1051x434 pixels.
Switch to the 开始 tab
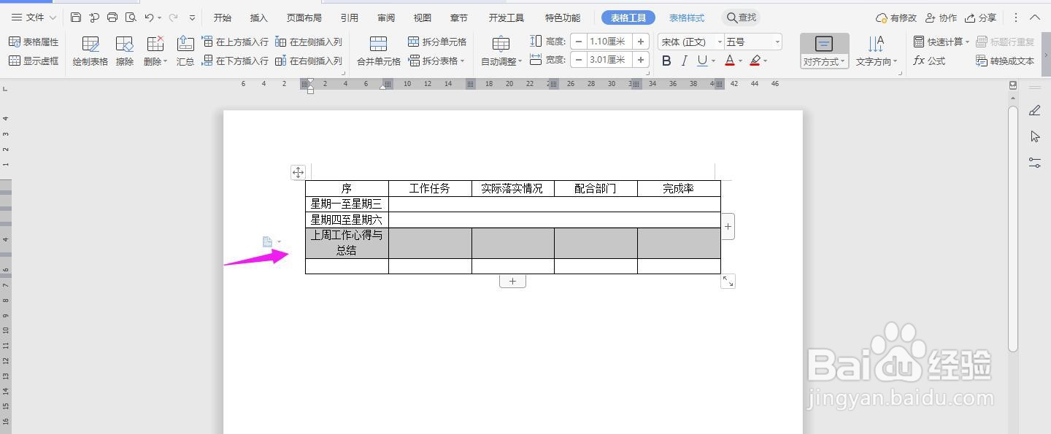(222, 18)
